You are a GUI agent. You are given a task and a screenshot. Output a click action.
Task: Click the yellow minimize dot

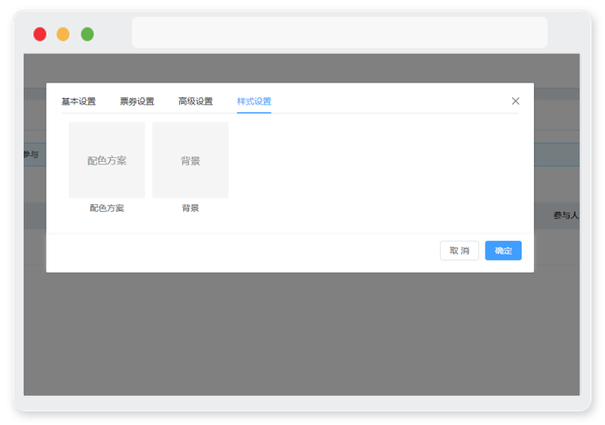(63, 34)
